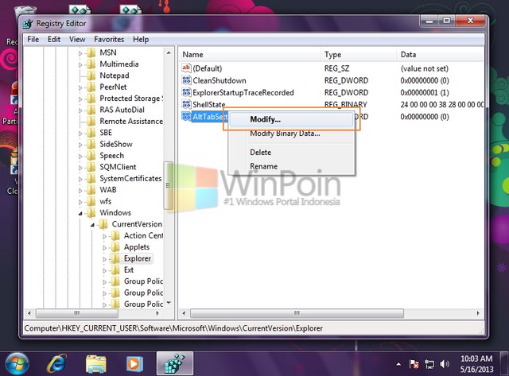
Task: Click the Explorer folder icon
Action: click(115, 258)
